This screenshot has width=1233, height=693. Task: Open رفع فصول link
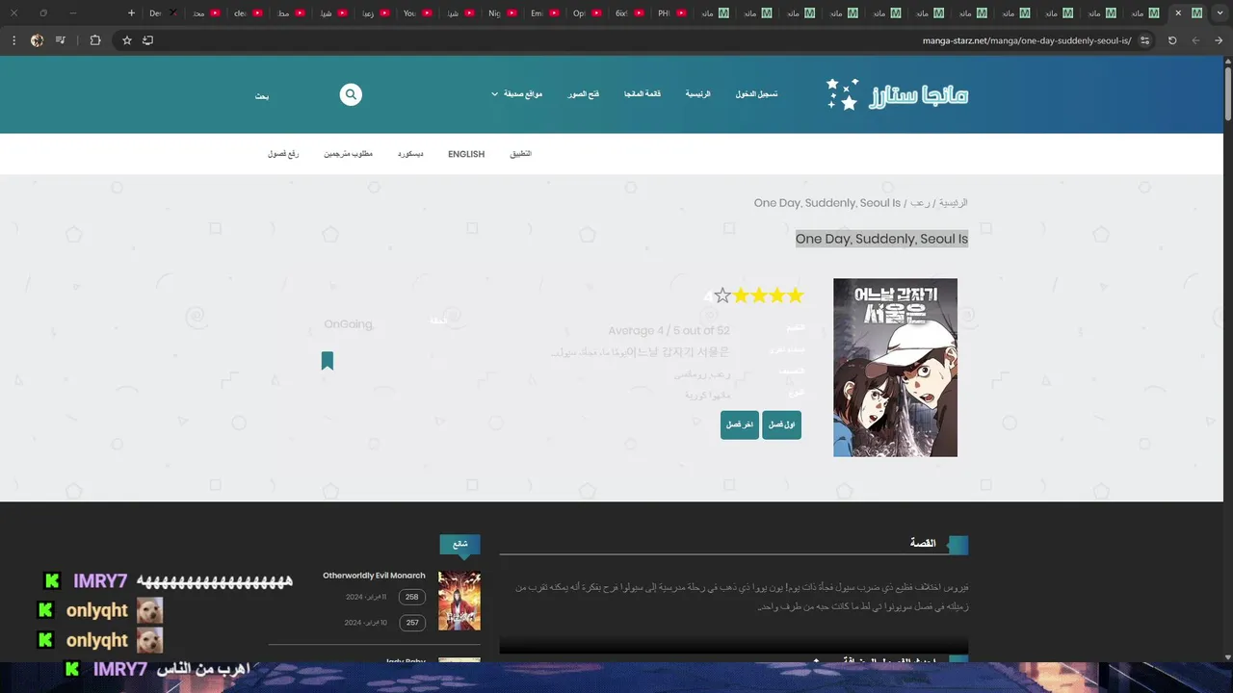283,154
